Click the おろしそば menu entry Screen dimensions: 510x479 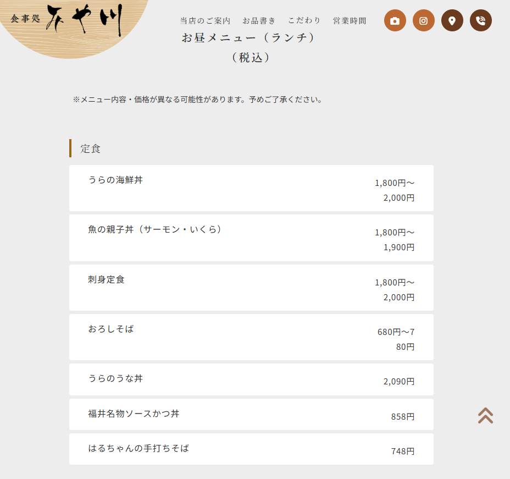(x=251, y=337)
